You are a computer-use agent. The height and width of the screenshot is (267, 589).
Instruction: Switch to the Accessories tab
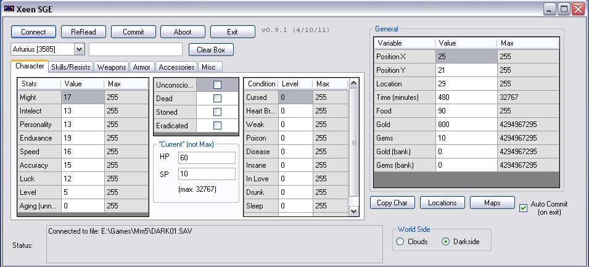pyautogui.click(x=176, y=67)
